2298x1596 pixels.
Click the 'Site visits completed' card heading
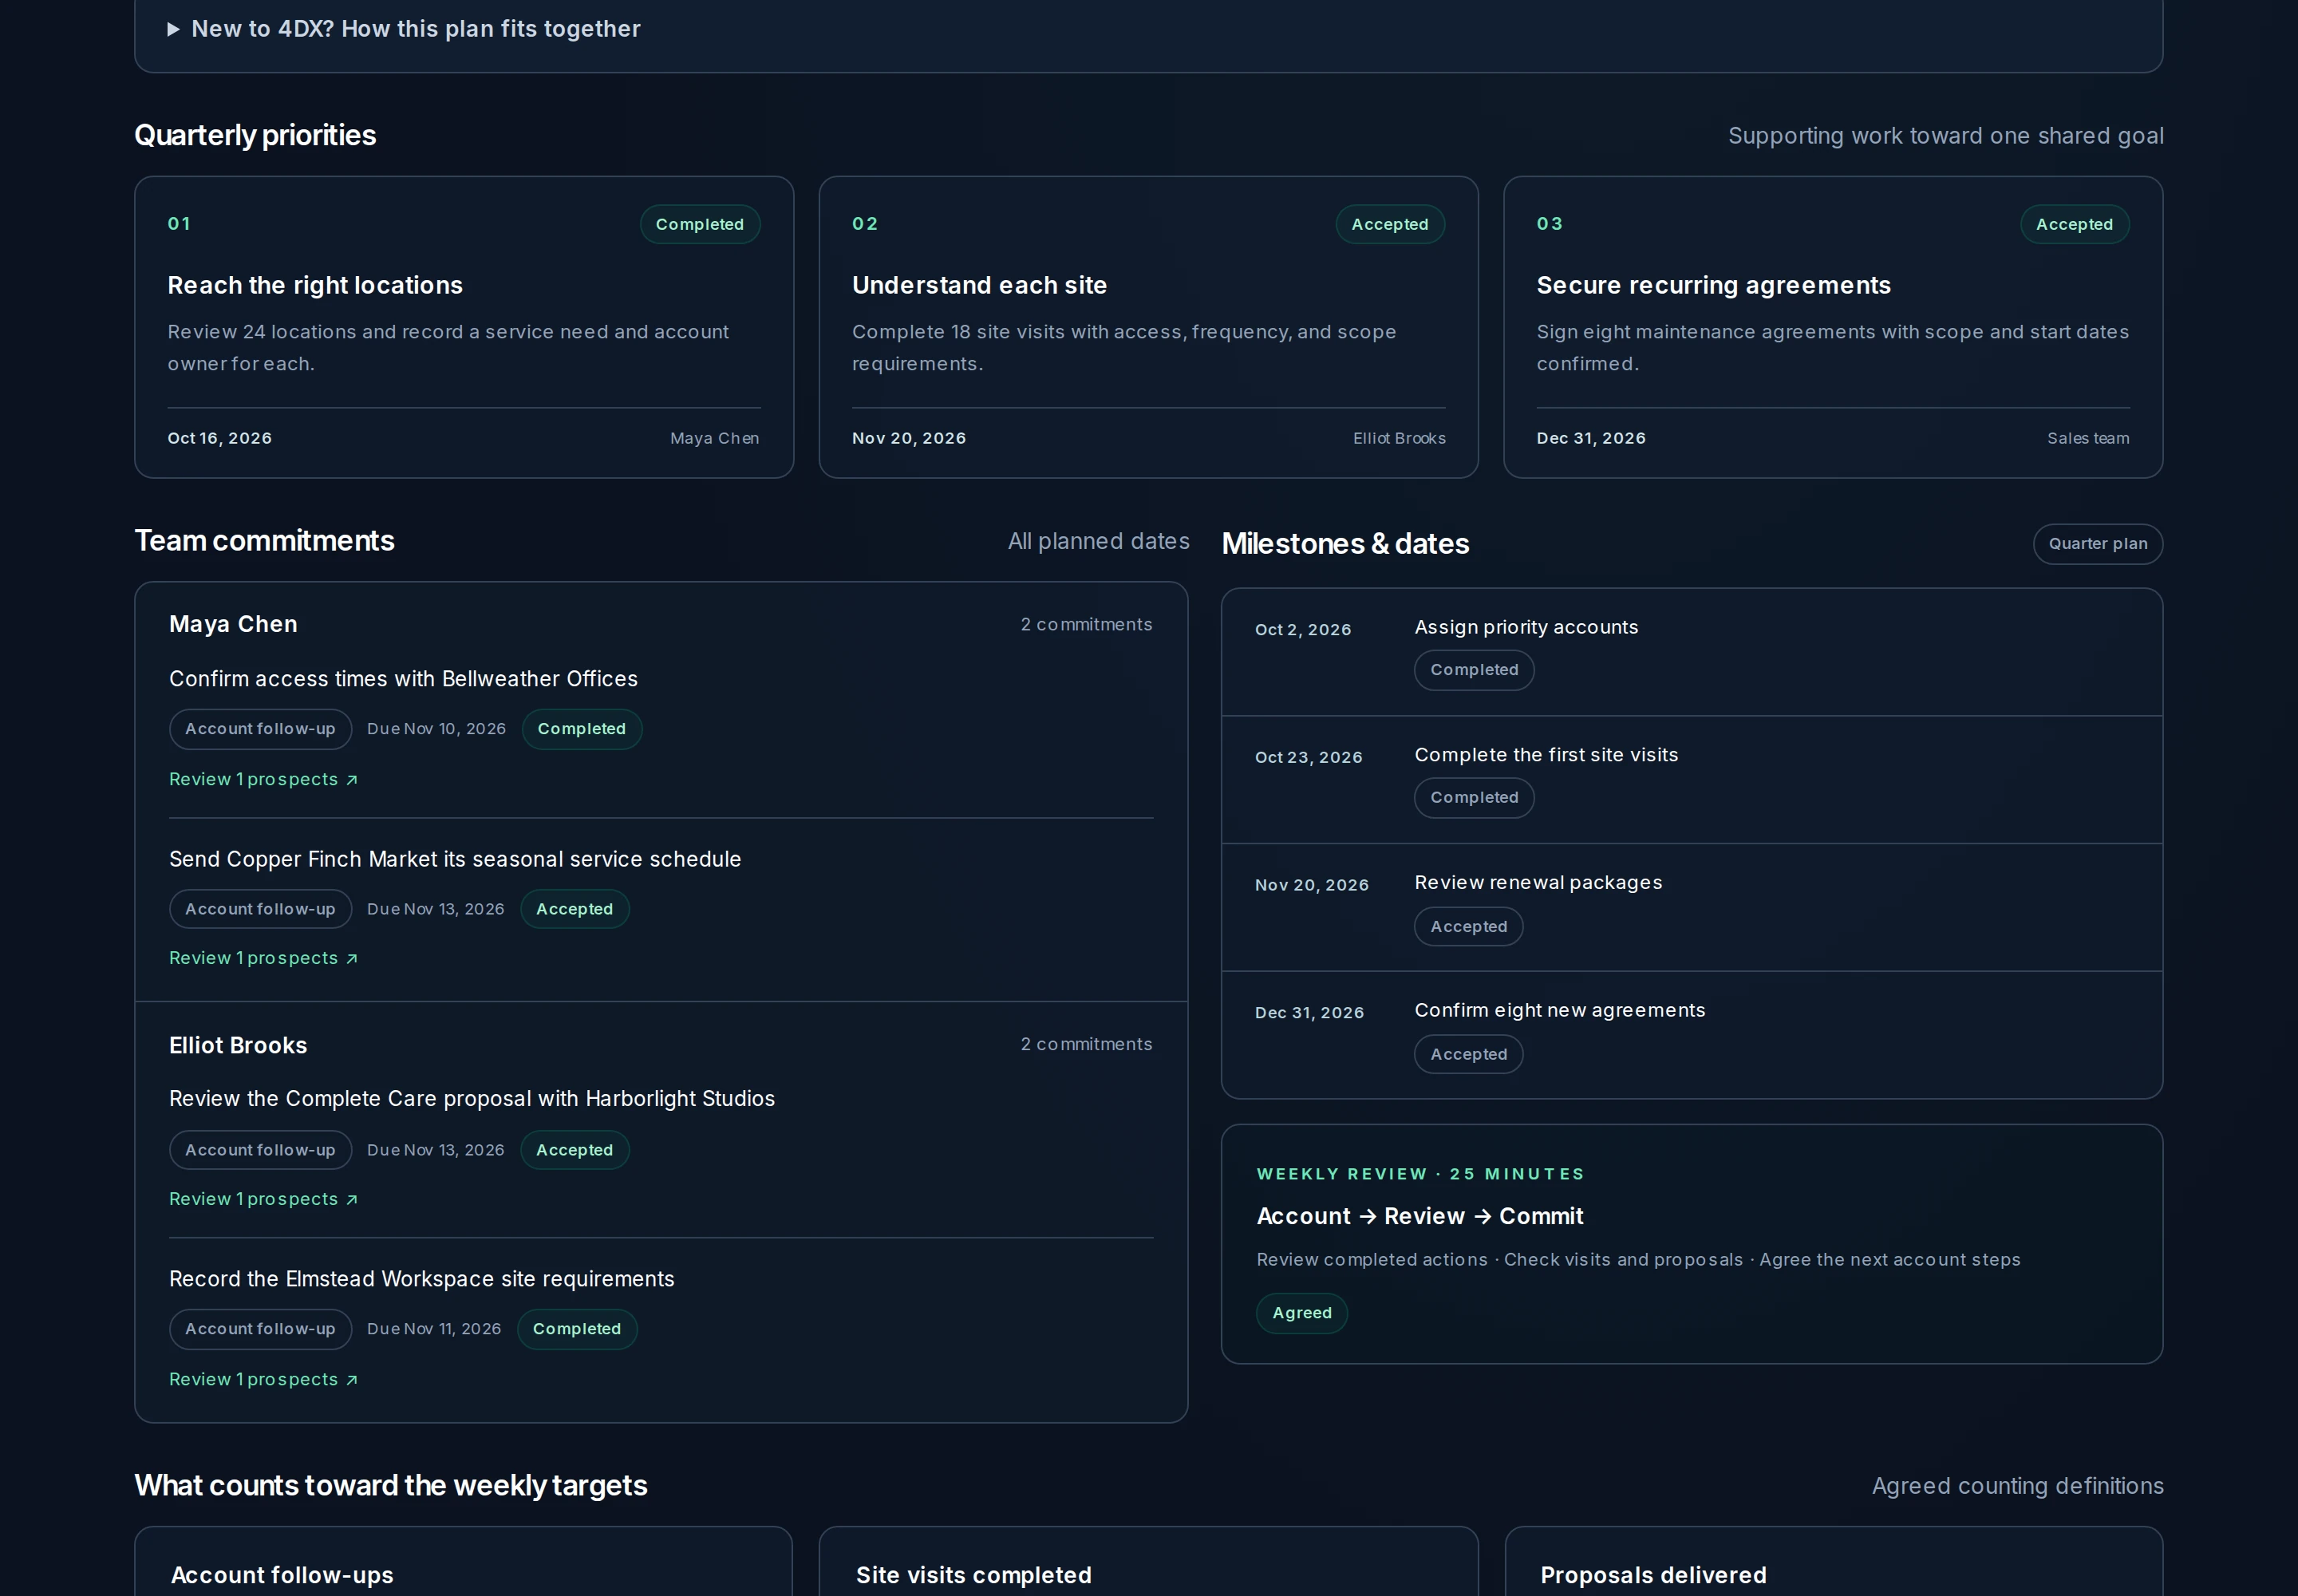[973, 1575]
